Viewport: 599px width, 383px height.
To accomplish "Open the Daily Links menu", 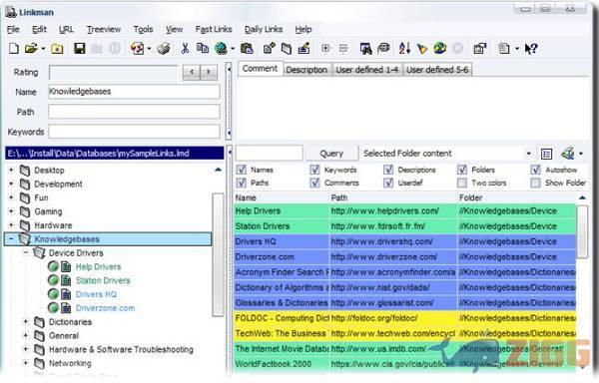I will 264,29.
